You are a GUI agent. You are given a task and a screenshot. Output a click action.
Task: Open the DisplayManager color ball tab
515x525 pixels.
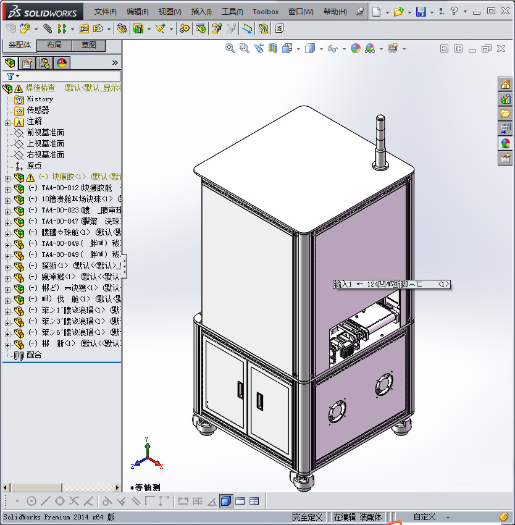[62, 63]
